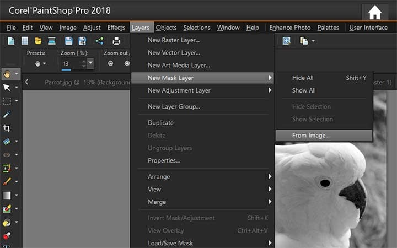Expand the Paint Brush tool flyout arrow
Image resolution: width=397 pixels, height=248 pixels.
tap(17, 181)
